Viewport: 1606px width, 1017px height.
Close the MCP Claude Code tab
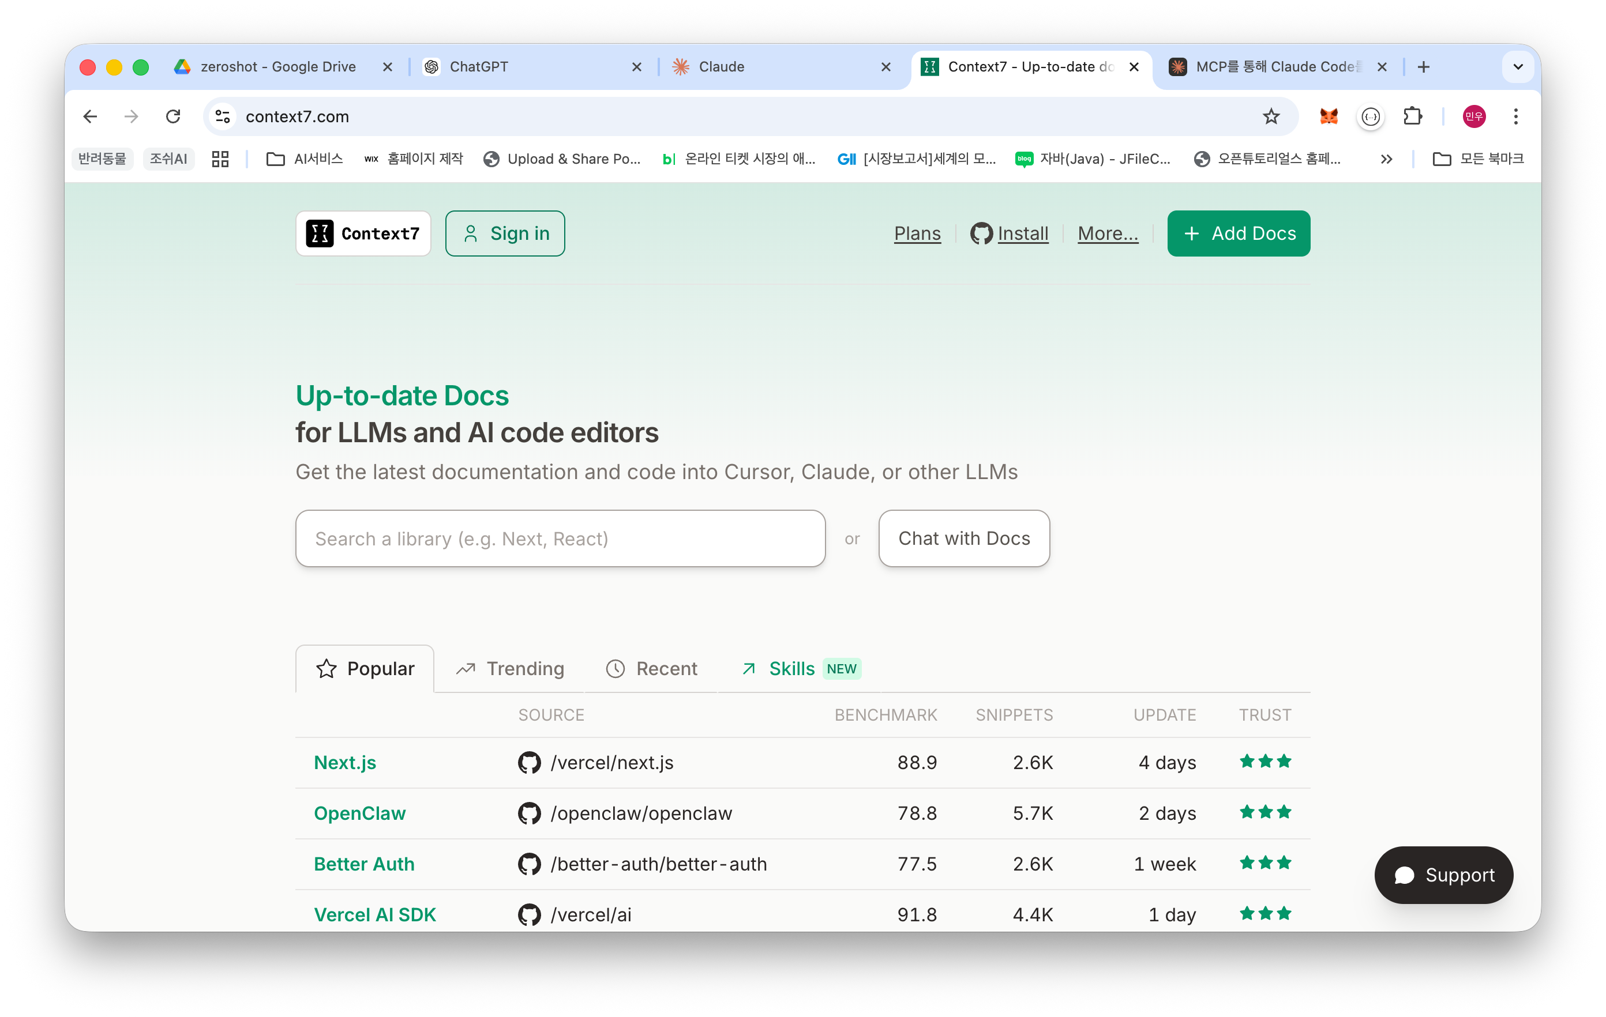point(1382,67)
